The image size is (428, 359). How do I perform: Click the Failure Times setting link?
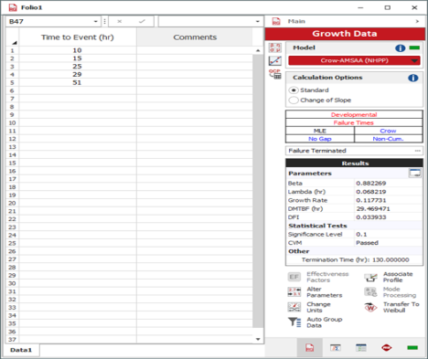pyautogui.click(x=354, y=122)
